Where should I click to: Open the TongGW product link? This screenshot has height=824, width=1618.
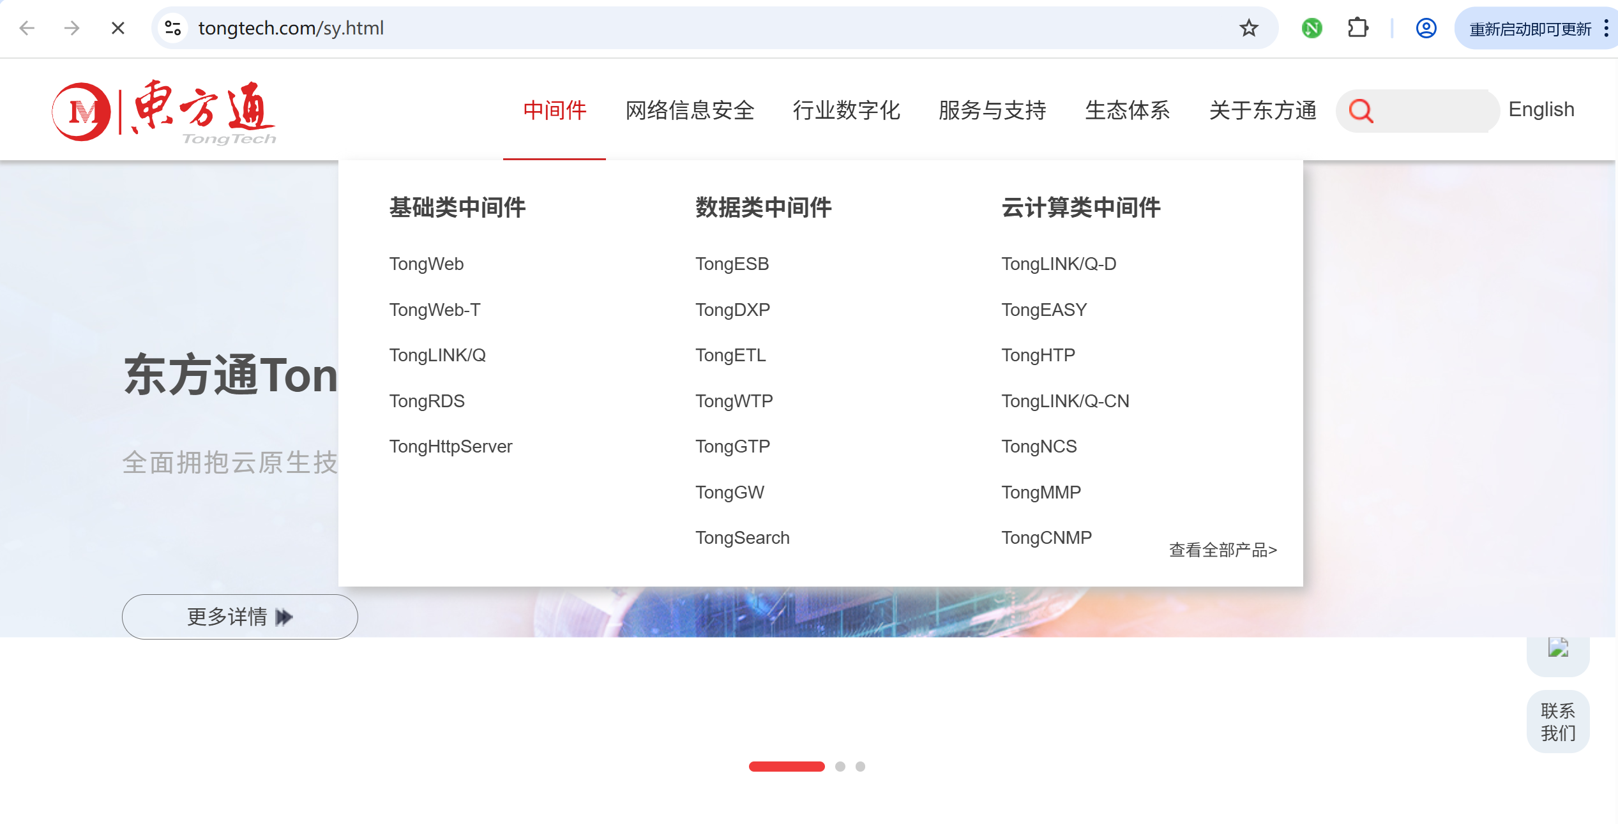point(730,492)
